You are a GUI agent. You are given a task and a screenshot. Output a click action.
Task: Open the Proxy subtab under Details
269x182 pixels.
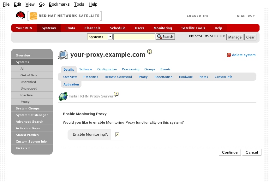[x=143, y=77]
